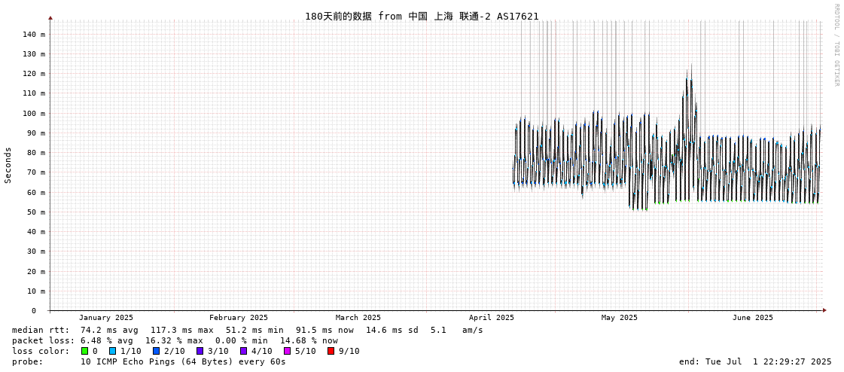Click the 50 m y-axis label

click(x=36, y=212)
